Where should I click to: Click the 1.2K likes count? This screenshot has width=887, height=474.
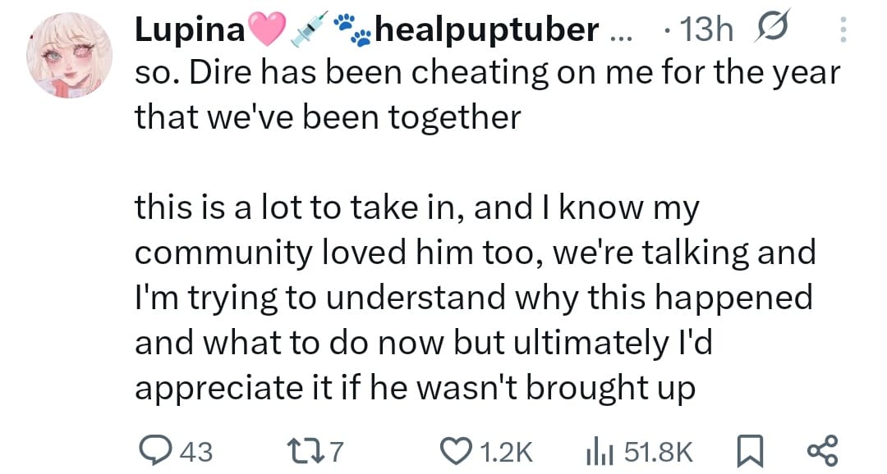click(505, 451)
